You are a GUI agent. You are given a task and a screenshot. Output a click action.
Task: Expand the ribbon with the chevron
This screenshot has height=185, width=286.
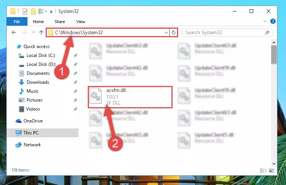point(265,21)
